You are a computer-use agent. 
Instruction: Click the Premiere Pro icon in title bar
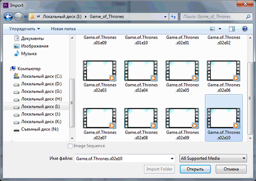[x=6, y=6]
